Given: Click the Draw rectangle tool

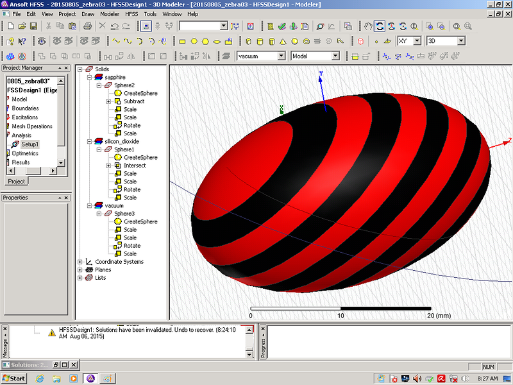Looking at the screenshot, I should (182, 41).
